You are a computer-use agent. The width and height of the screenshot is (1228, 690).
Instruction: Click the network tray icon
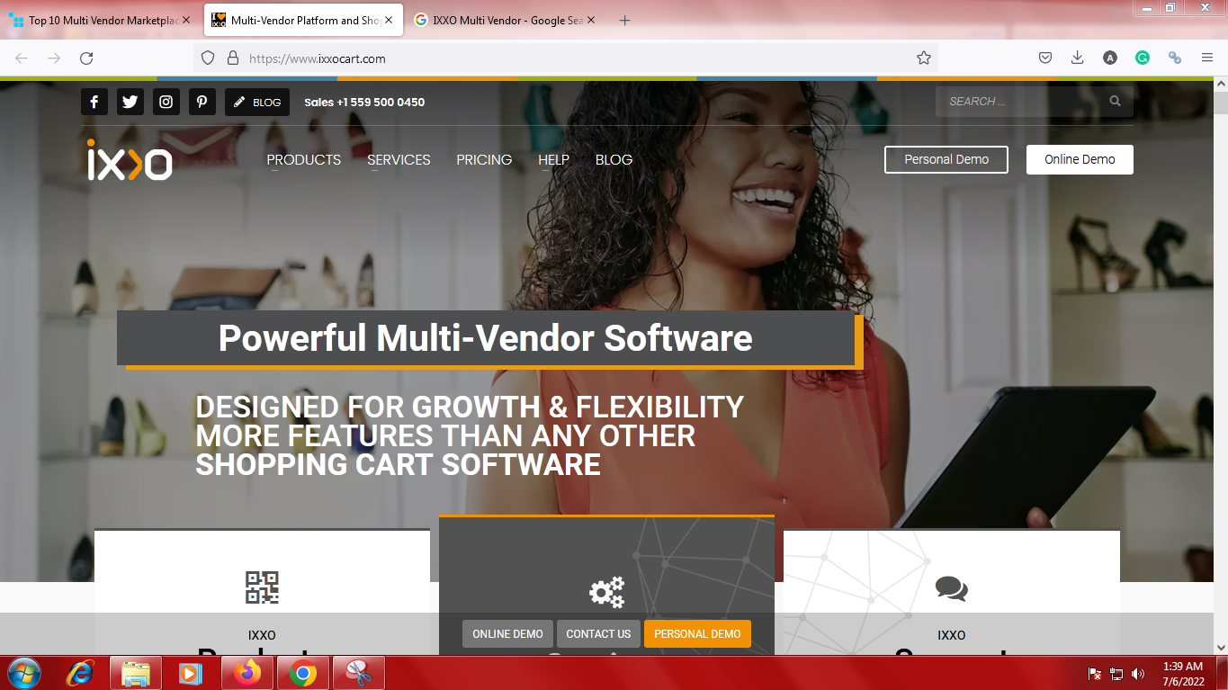click(x=1116, y=674)
